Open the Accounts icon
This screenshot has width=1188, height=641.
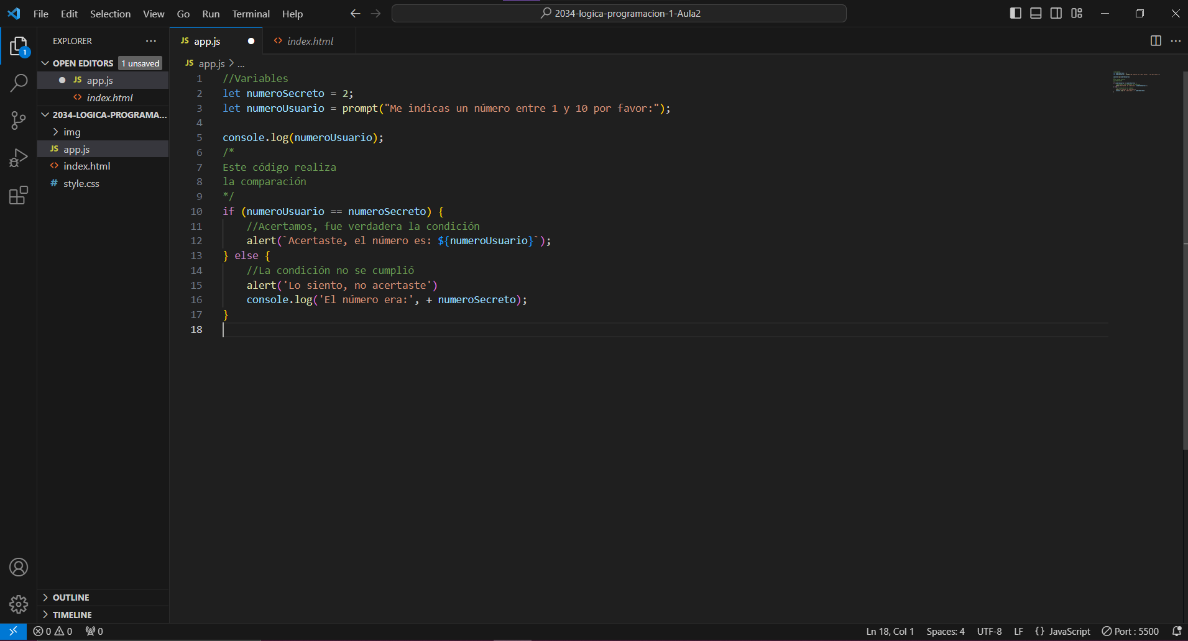pos(19,567)
